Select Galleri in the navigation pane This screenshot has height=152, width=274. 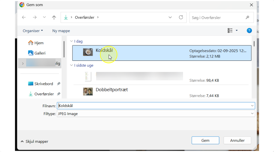[40, 53]
